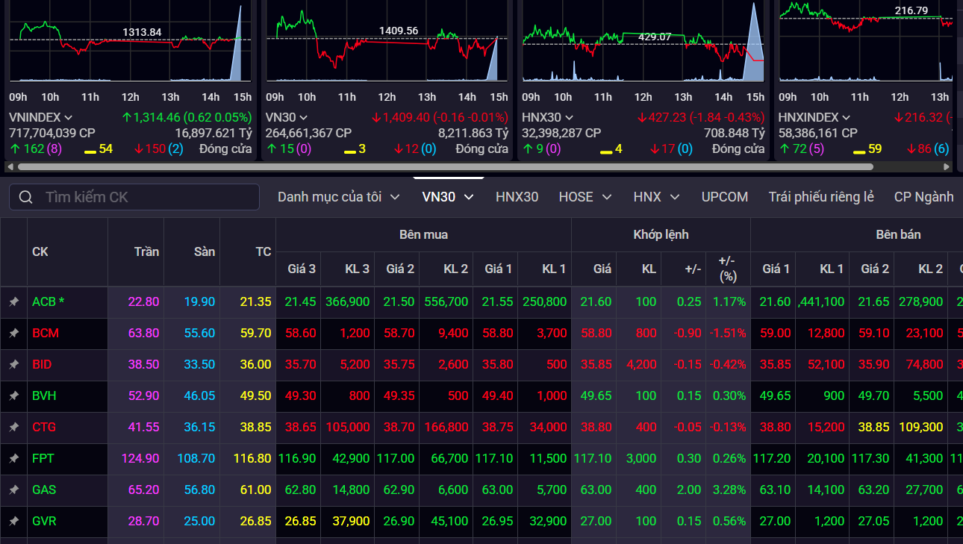Open the HNX30 intraday chart

[x=643, y=43]
